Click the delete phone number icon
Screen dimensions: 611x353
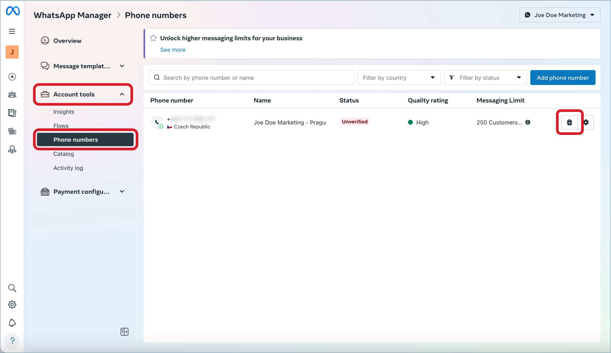pyautogui.click(x=570, y=122)
